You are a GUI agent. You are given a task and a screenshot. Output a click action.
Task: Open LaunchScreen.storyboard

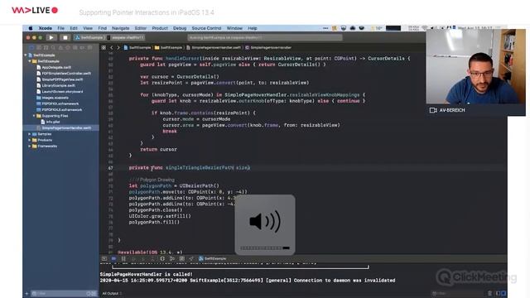click(60, 92)
